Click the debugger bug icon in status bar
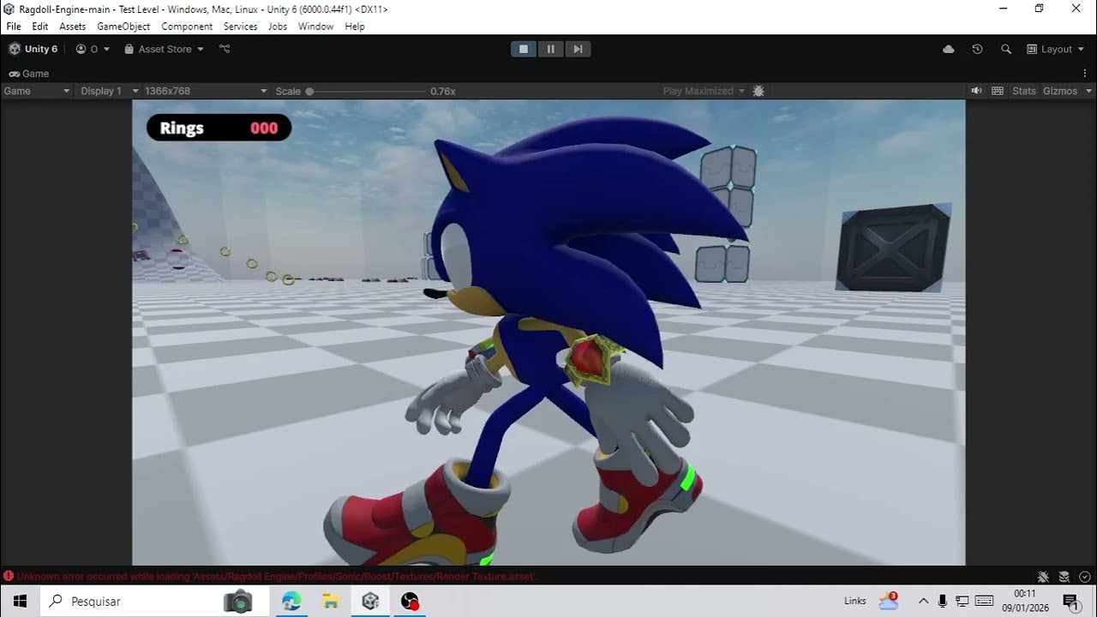 tap(1043, 577)
